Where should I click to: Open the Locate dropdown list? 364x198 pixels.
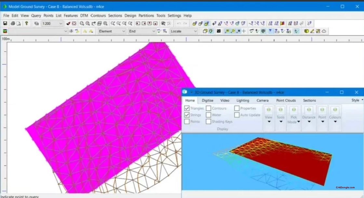pos(195,31)
